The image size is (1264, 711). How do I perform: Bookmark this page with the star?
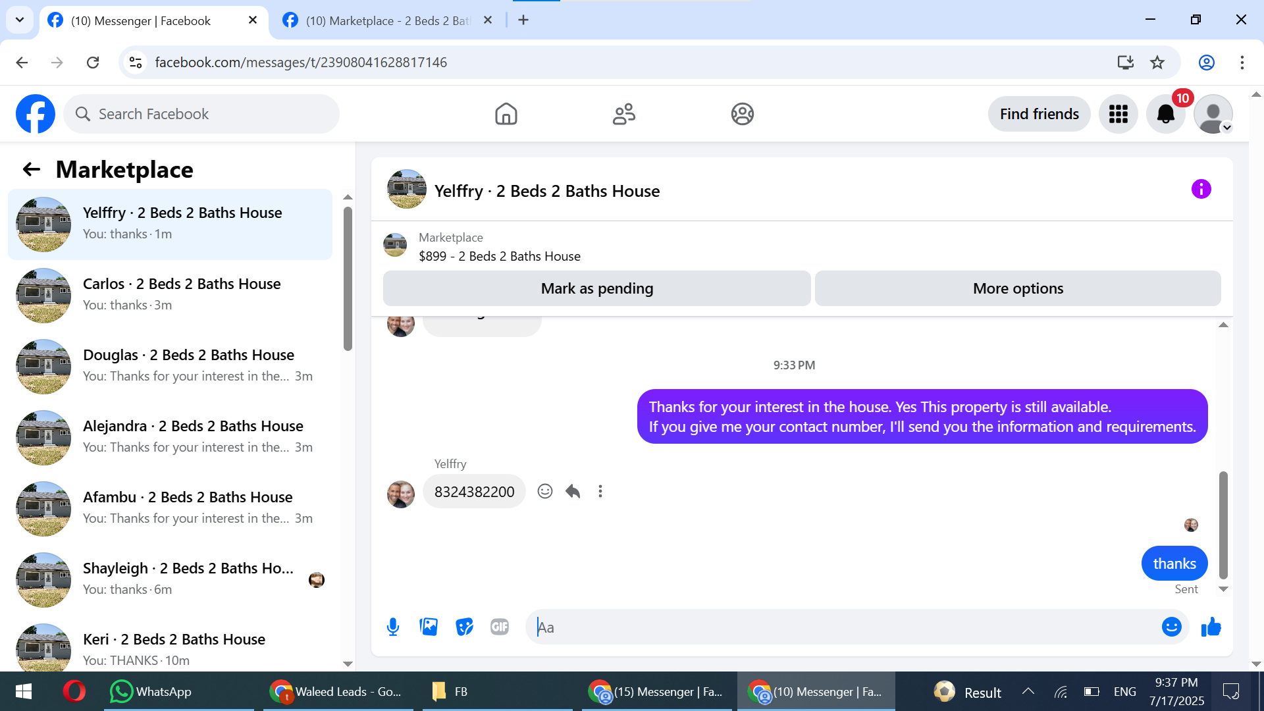point(1157,63)
